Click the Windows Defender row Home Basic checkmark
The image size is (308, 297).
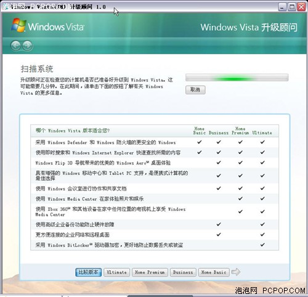[200, 142]
